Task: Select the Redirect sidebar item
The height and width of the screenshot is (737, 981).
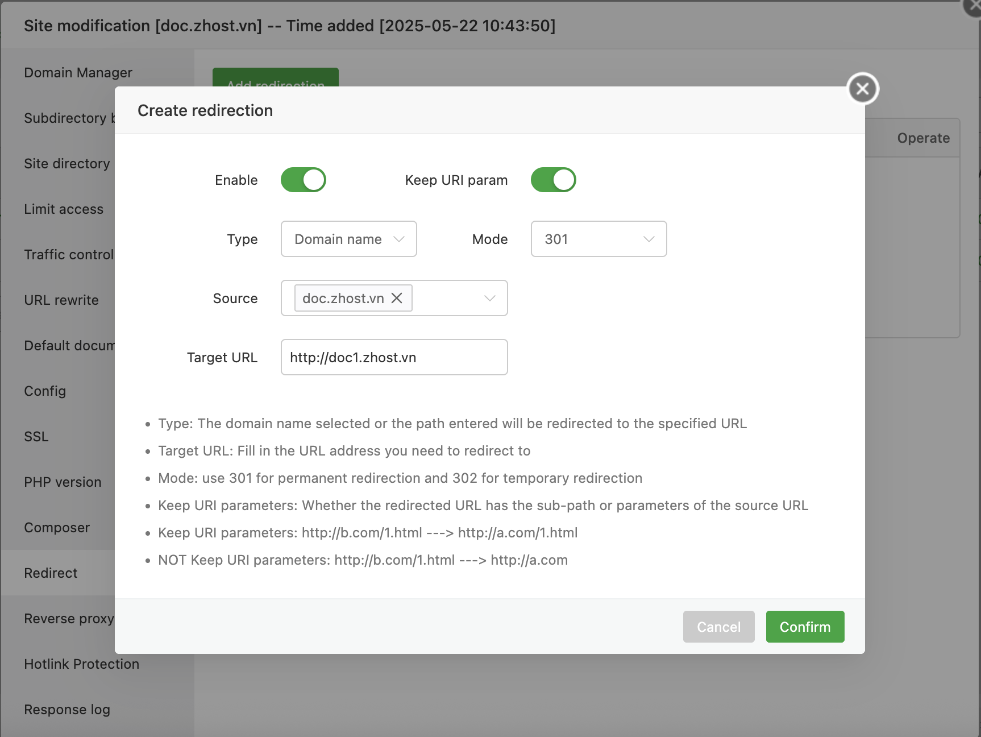Action: 51,573
